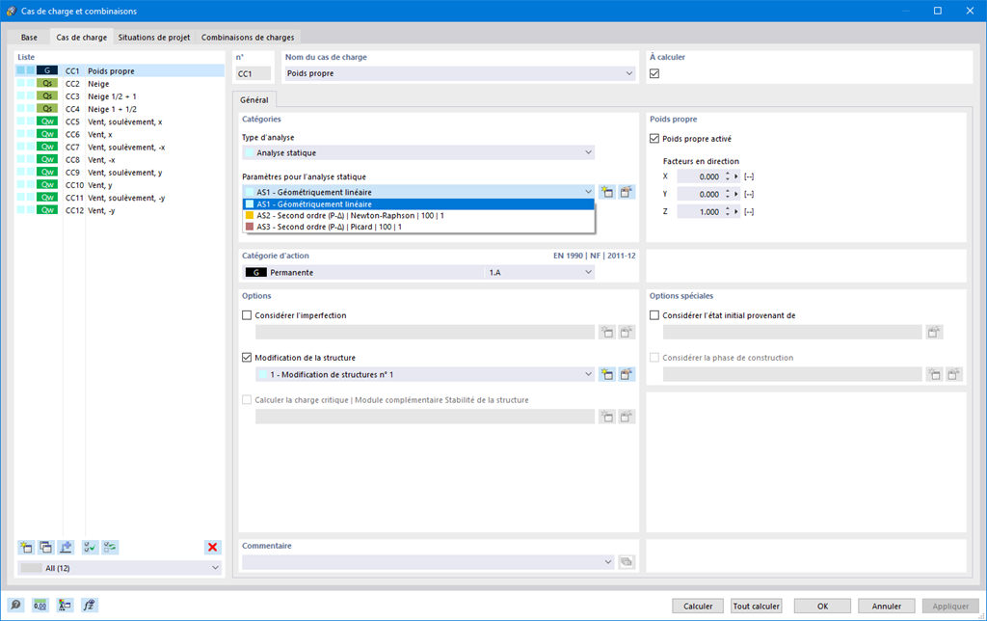Confirm with the OK button

822,606
